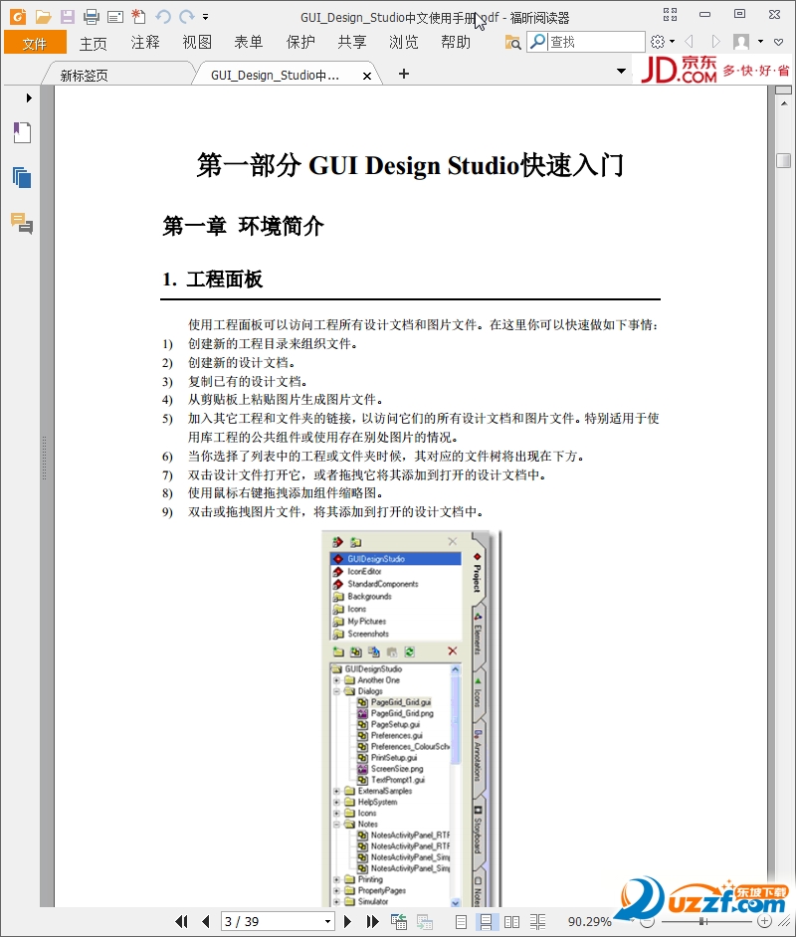The height and width of the screenshot is (937, 796).
Task: Click the user account icon
Action: coord(741,42)
